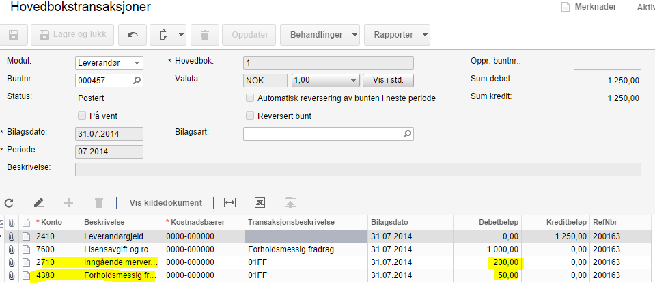
Task: Click the undo arrow icon
Action: coord(132,34)
